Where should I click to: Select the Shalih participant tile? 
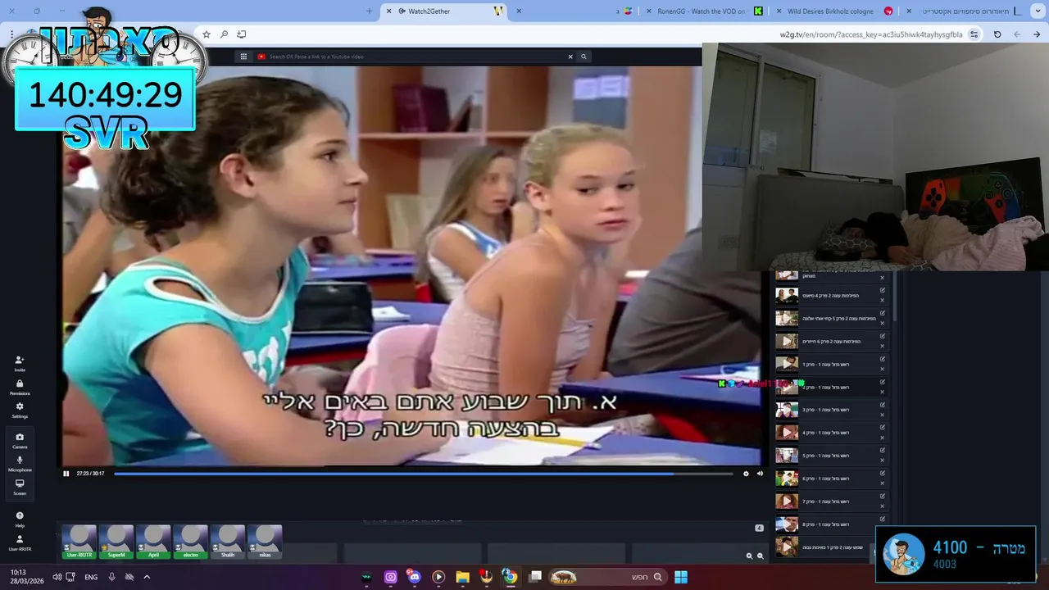click(228, 542)
